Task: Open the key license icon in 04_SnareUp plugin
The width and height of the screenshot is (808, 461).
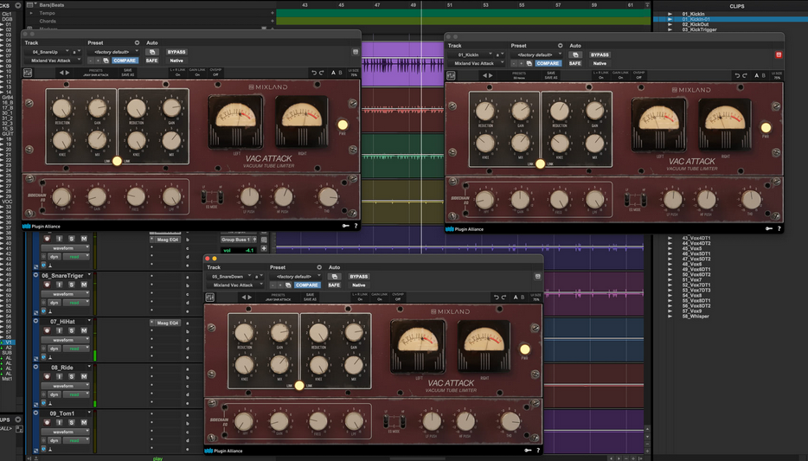Action: pyautogui.click(x=346, y=226)
